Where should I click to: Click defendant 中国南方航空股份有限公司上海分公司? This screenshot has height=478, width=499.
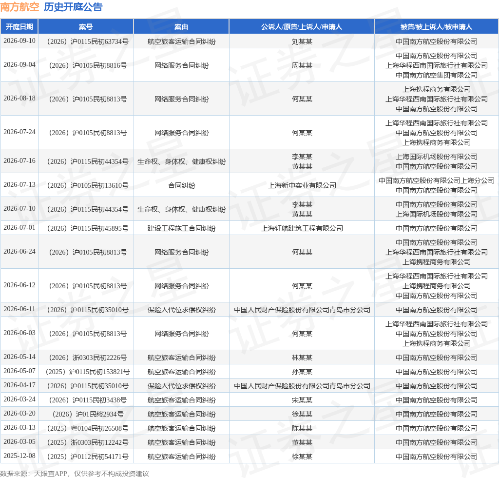click(436, 180)
